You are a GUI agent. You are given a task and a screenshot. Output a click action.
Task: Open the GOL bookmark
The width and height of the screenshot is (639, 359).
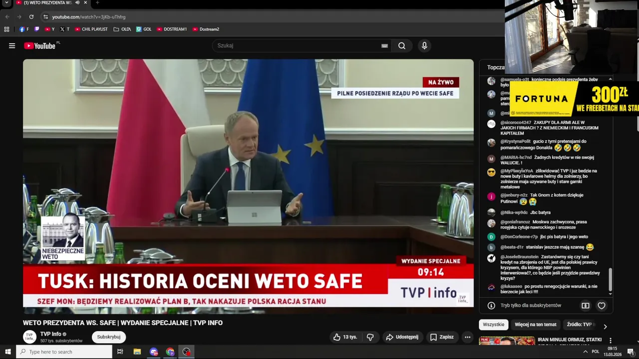(x=144, y=29)
